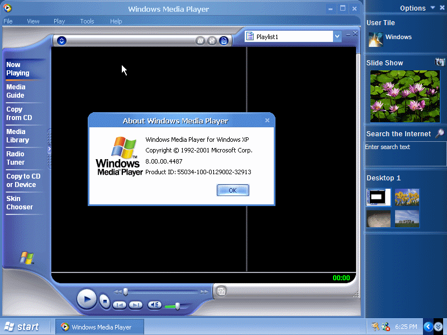Click the Start button
The width and height of the screenshot is (447, 335).
click(22, 327)
